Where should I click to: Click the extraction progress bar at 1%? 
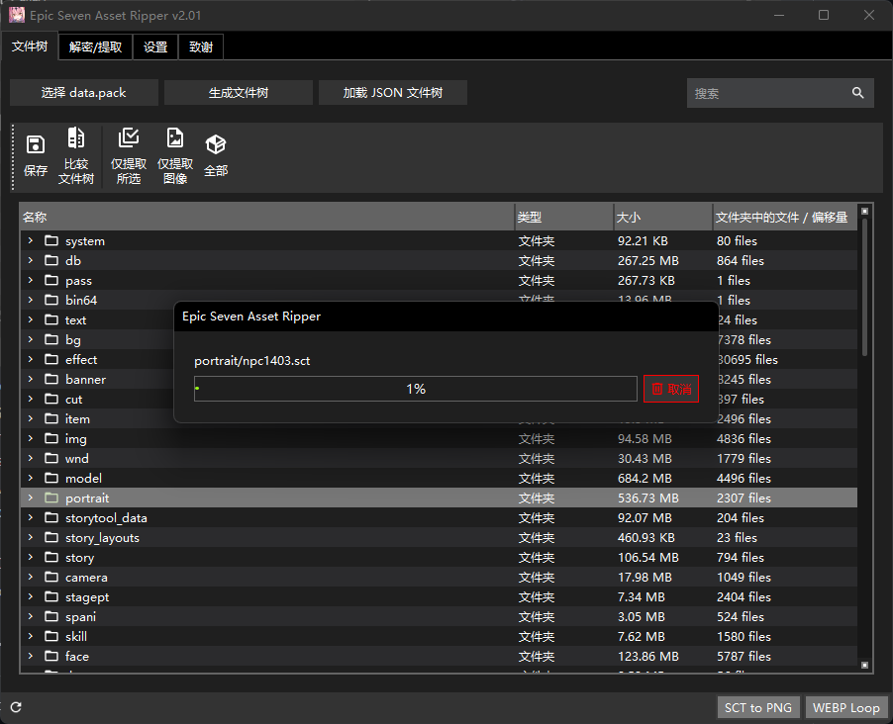416,389
